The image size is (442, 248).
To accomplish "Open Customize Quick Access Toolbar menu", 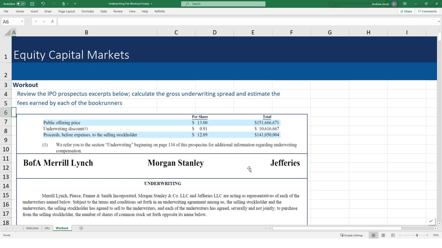I will (x=75, y=4).
